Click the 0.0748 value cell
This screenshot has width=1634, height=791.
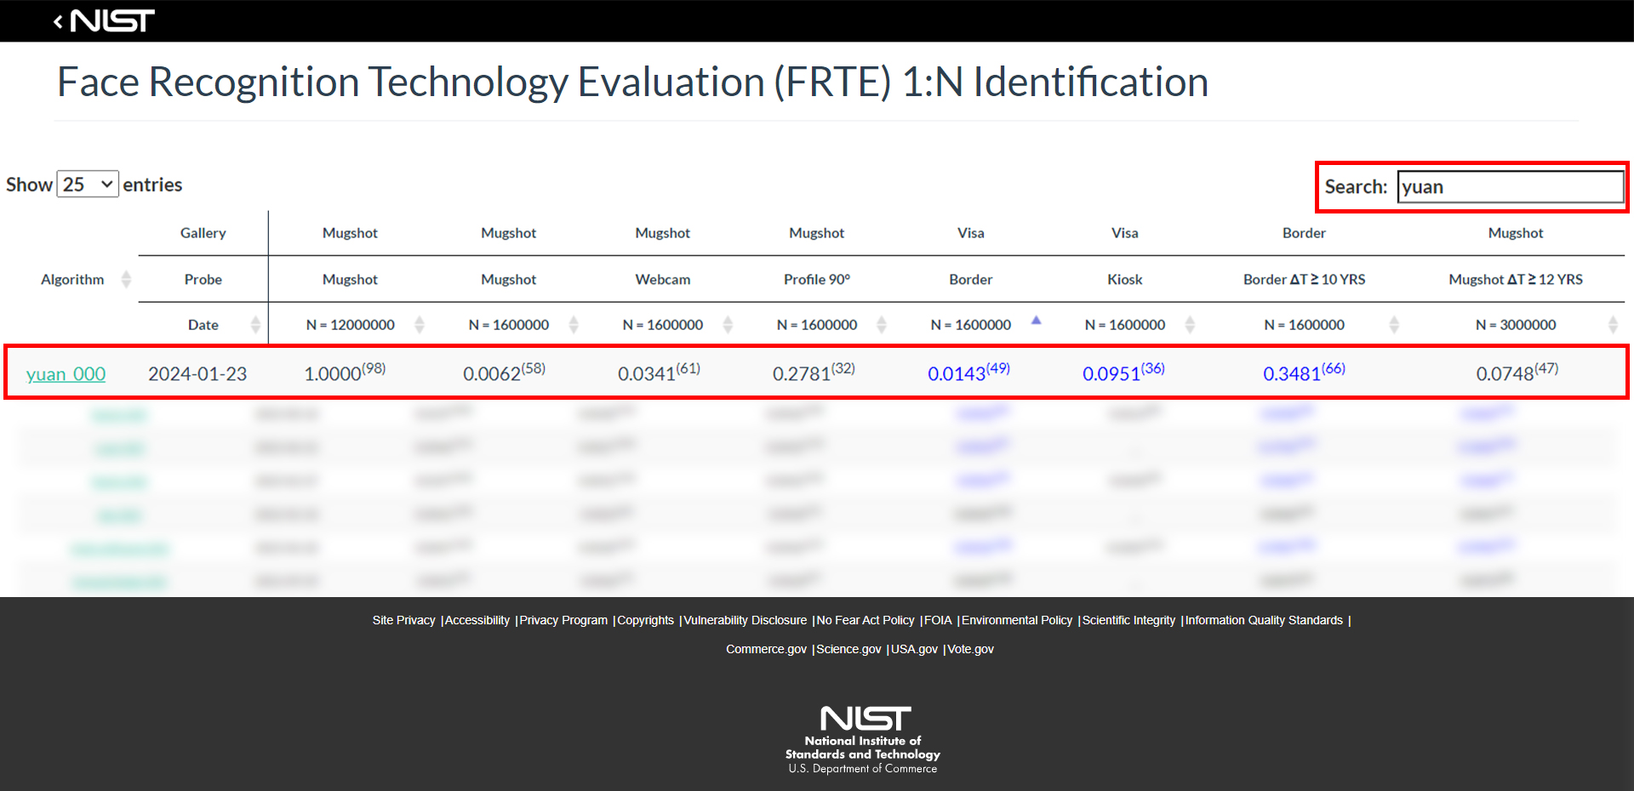coord(1517,372)
